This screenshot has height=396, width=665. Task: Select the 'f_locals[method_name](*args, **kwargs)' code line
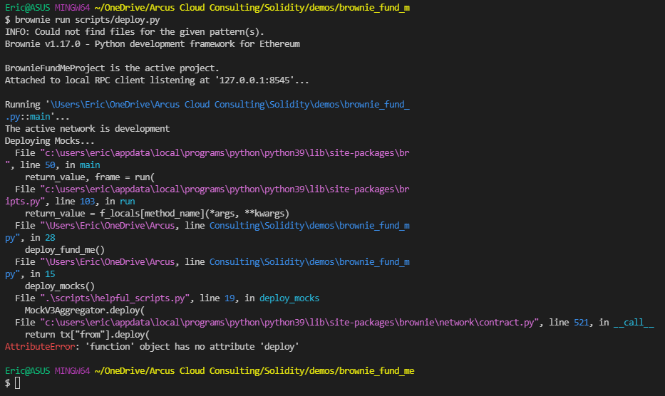158,214
